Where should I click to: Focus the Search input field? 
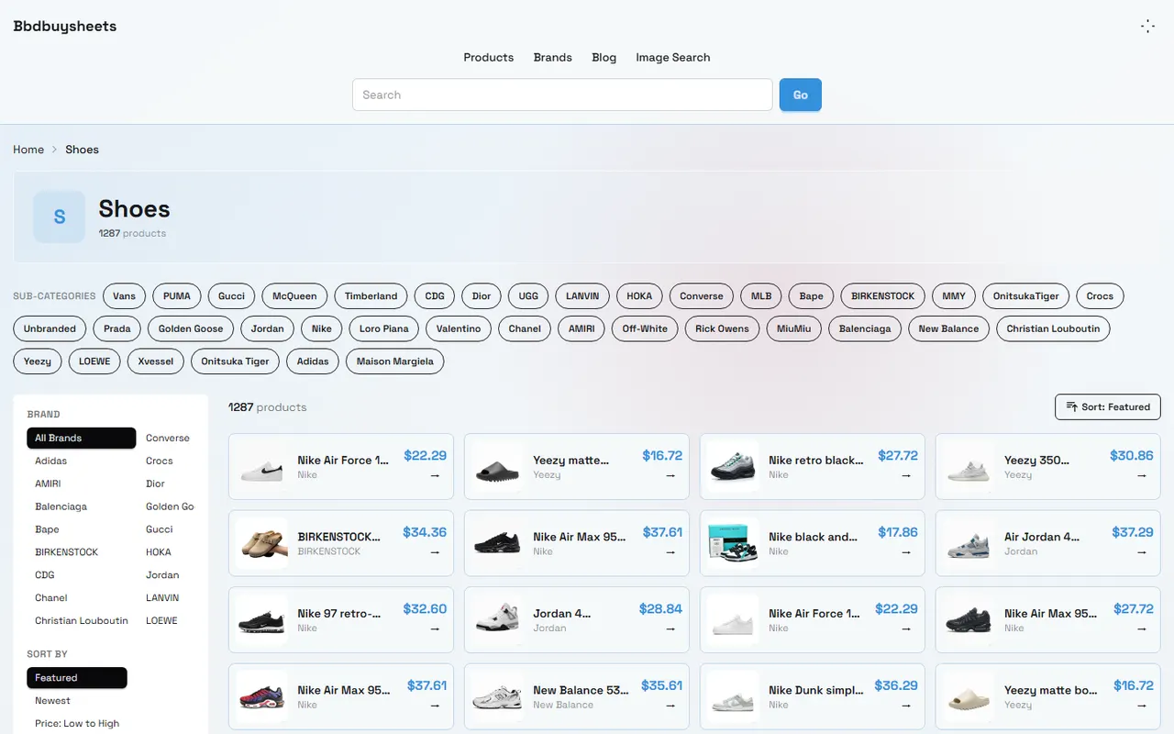(562, 95)
